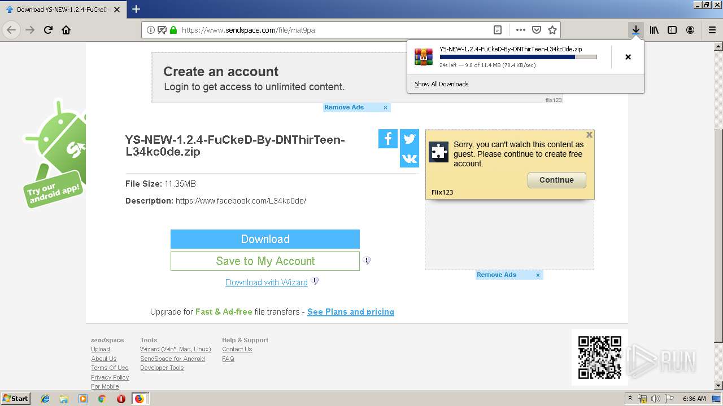723x406 pixels.
Task: Toggle the sidebar view icon
Action: pyautogui.click(x=672, y=30)
